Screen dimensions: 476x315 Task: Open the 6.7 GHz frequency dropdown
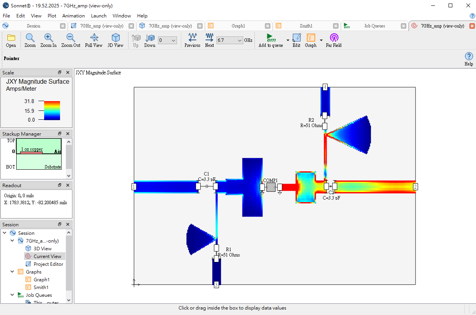[230, 40]
